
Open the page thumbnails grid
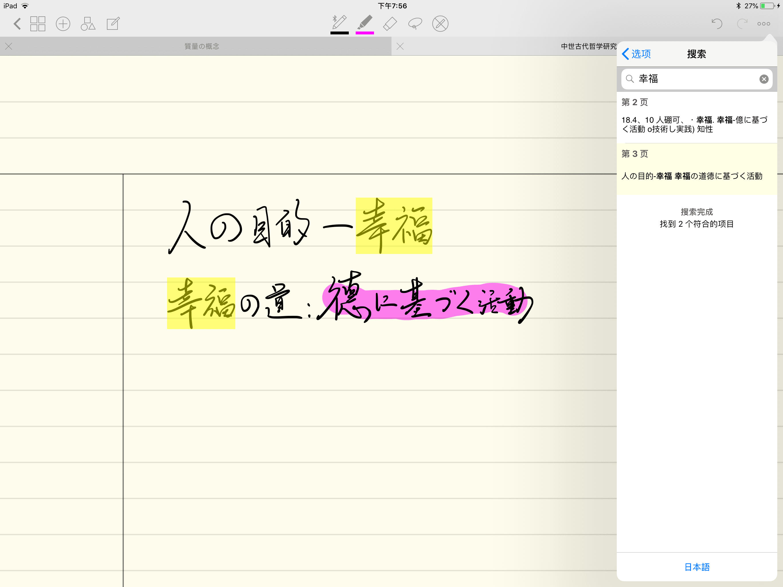38,24
